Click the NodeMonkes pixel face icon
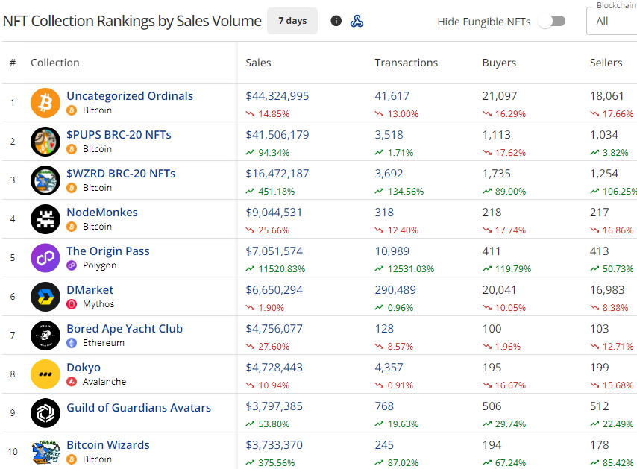The image size is (637, 469). click(x=45, y=219)
